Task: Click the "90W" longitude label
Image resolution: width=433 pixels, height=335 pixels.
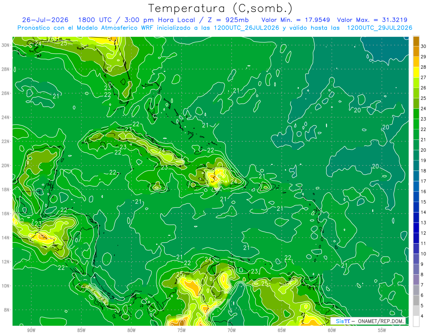Action: point(31,330)
